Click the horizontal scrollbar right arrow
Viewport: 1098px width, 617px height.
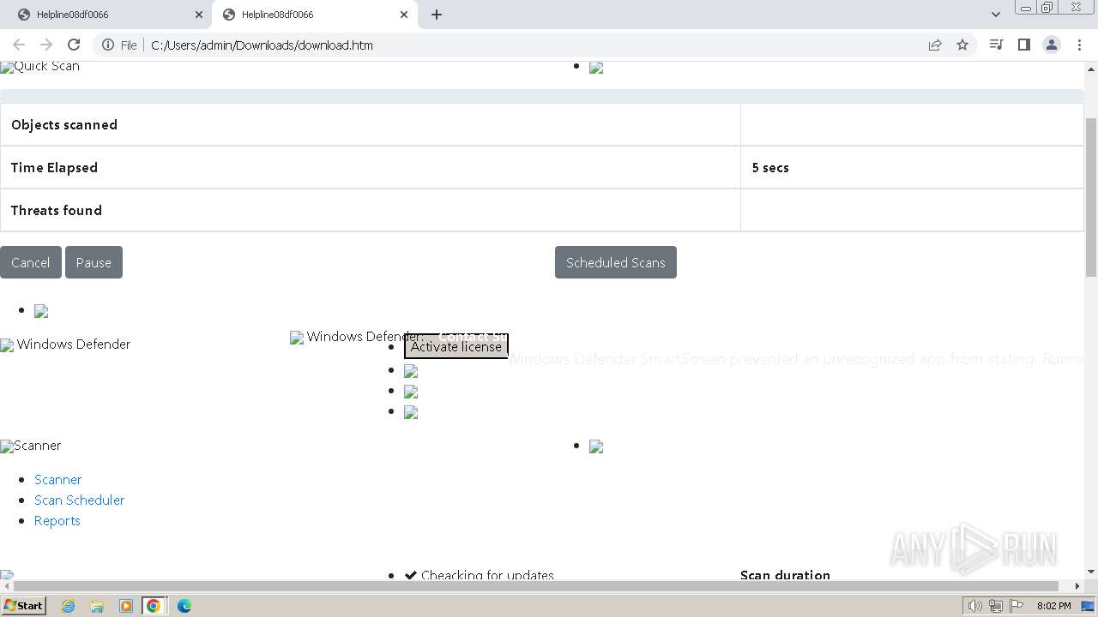(x=1077, y=586)
